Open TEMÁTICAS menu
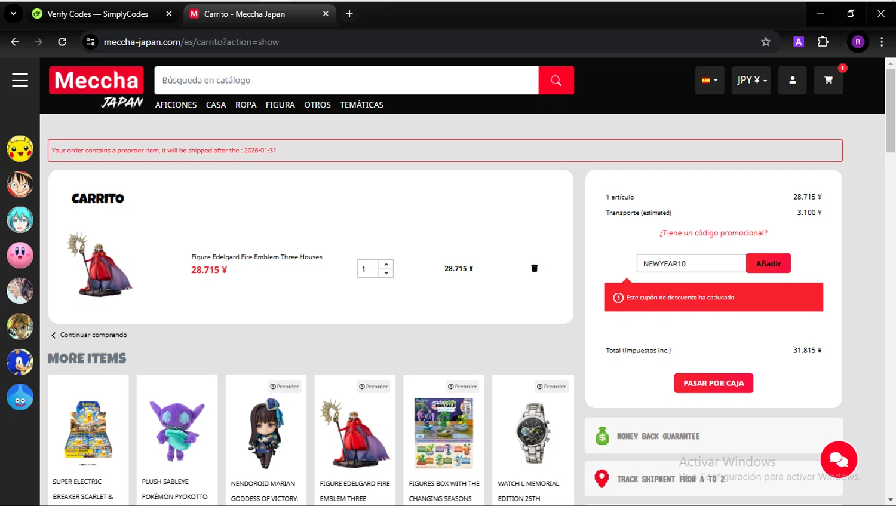 361,105
